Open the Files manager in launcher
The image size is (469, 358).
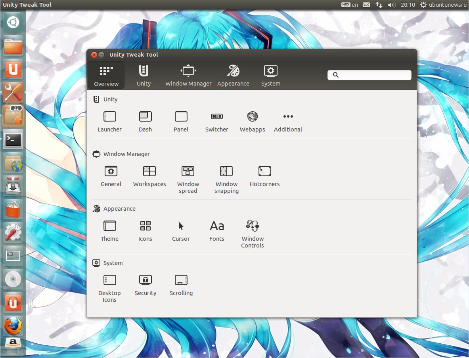[x=13, y=46]
